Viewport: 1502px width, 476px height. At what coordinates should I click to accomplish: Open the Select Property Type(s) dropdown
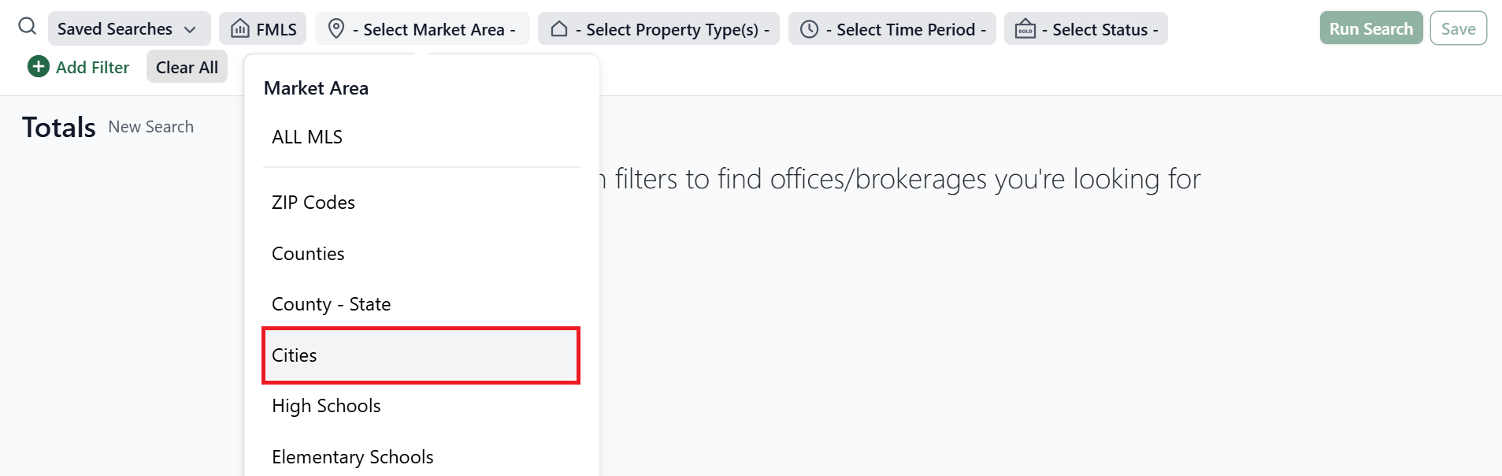[x=658, y=28]
